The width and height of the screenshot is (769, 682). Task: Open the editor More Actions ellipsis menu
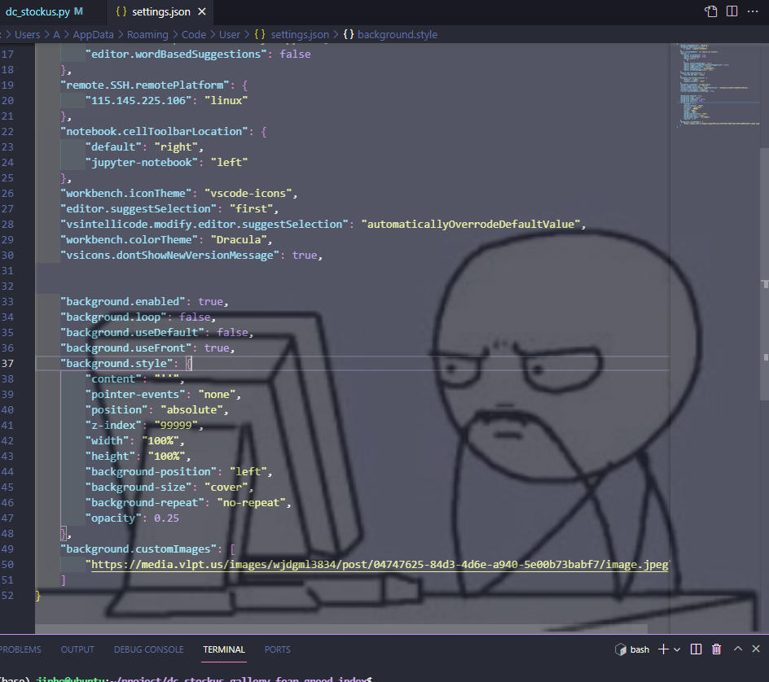[753, 11]
